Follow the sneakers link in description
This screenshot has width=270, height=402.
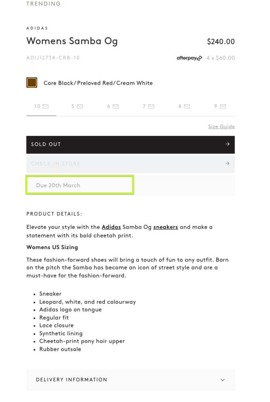[166, 227]
